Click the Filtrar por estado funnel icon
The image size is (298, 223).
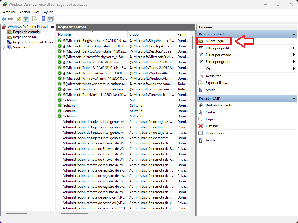(200, 55)
